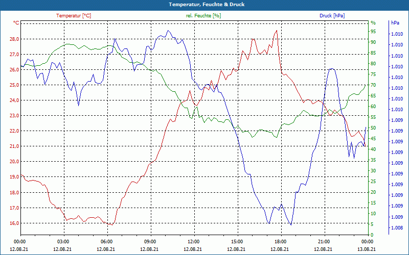Click the 40 humidity tick label
The width and height of the screenshot is (409, 255).
click(x=373, y=149)
